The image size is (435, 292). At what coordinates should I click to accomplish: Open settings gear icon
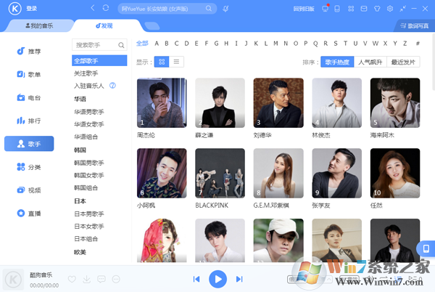click(x=390, y=9)
